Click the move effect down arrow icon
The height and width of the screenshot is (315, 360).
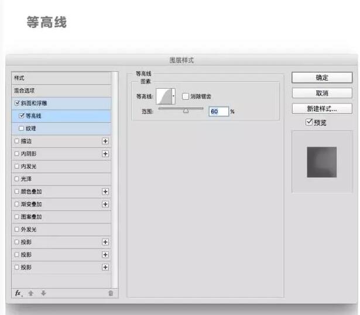tap(43, 293)
